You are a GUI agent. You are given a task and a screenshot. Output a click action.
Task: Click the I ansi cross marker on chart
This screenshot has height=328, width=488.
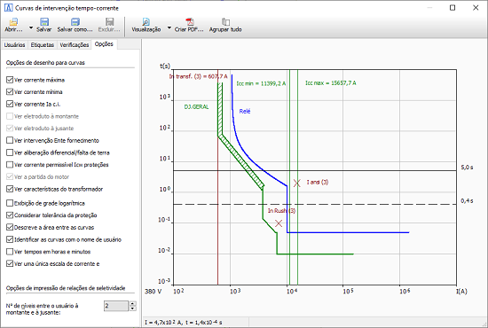click(x=297, y=184)
